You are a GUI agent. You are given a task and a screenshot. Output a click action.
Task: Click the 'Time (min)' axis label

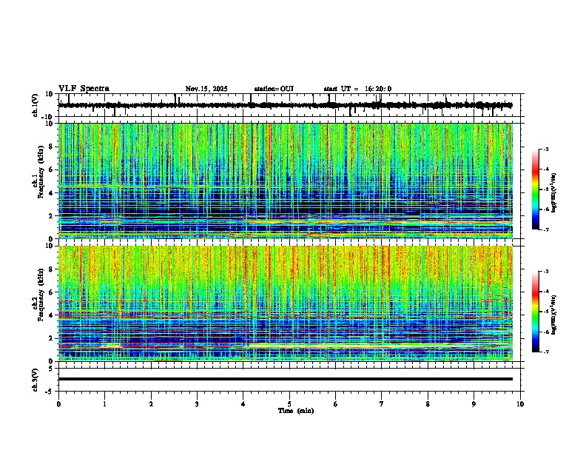point(296,411)
